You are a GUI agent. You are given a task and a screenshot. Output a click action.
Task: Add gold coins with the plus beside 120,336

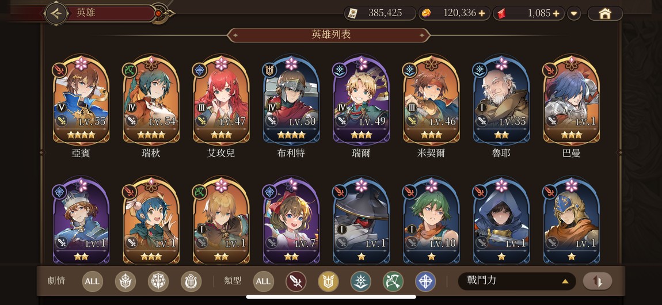pyautogui.click(x=482, y=13)
